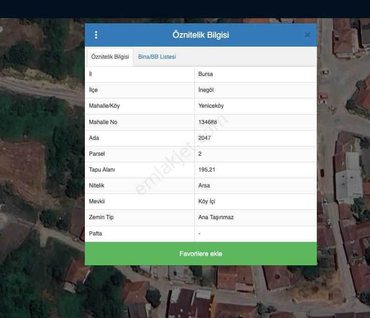Select the Mahalle No value 134688
This screenshot has height=318, width=370.
(x=208, y=122)
